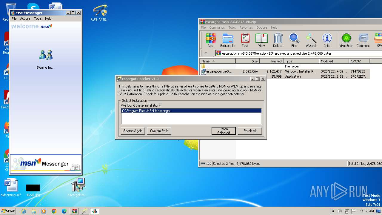
Task: Open Microsoft Edge from the taskbar
Action: (x=64, y=211)
